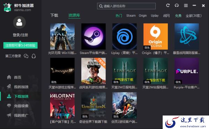Click the magnifier search icon
The image size is (209, 129).
[101, 6]
